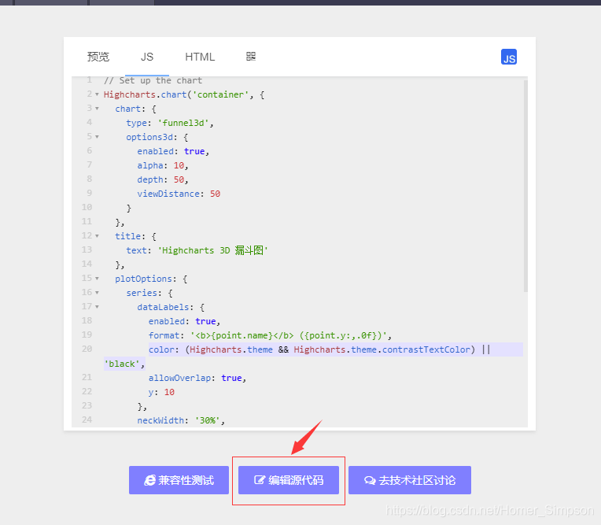The width and height of the screenshot is (601, 525).
Task: Click the chat bubble icon on 去技术社区讨论
Action: [x=370, y=480]
